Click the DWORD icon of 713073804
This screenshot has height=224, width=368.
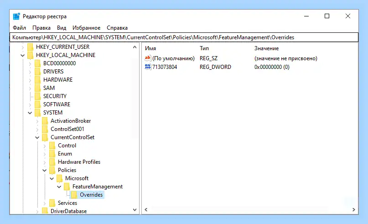148,67
